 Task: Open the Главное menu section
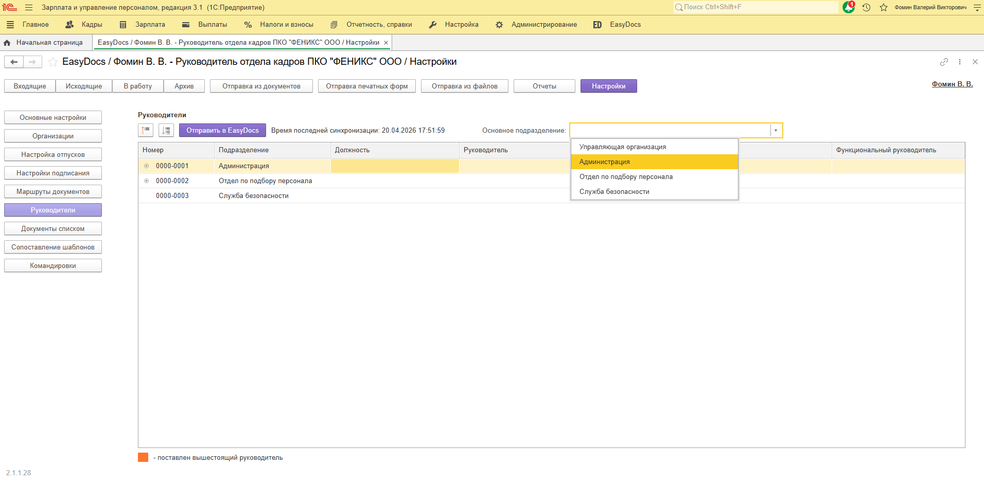click(36, 25)
